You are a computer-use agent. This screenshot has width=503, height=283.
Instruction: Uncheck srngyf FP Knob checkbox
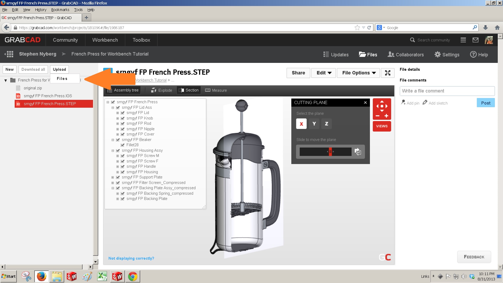point(122,118)
